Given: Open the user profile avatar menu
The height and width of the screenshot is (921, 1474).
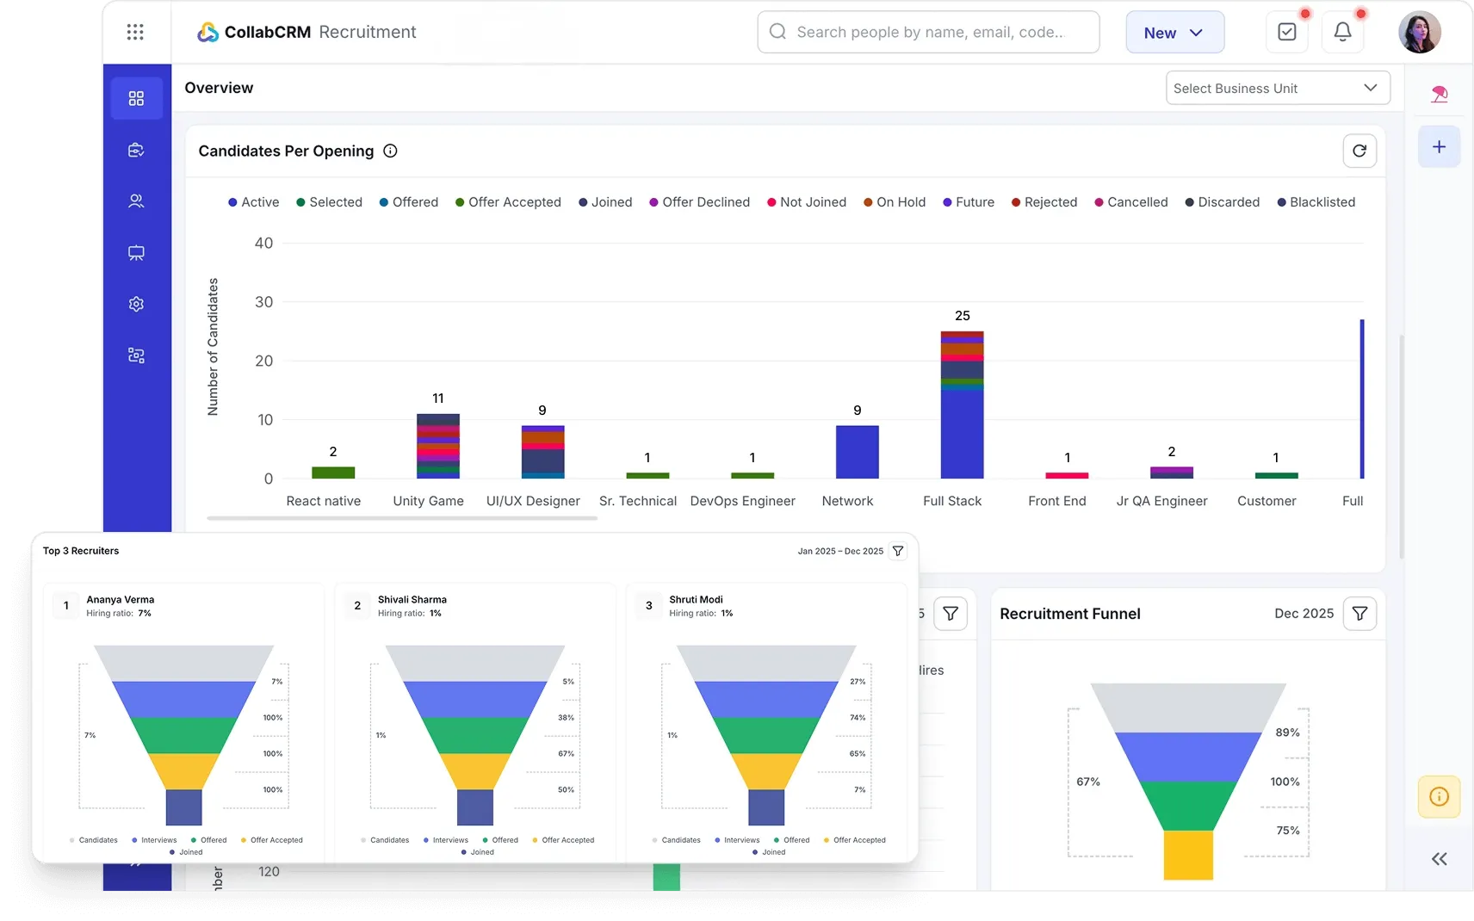Looking at the screenshot, I should coord(1419,33).
